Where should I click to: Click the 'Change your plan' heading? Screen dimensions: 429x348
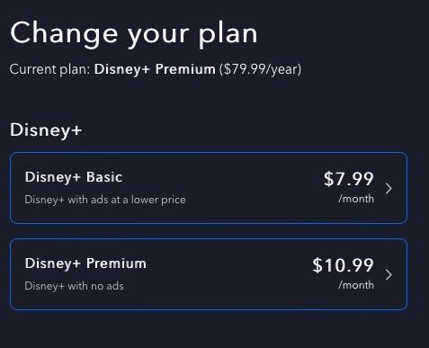pyautogui.click(x=134, y=34)
